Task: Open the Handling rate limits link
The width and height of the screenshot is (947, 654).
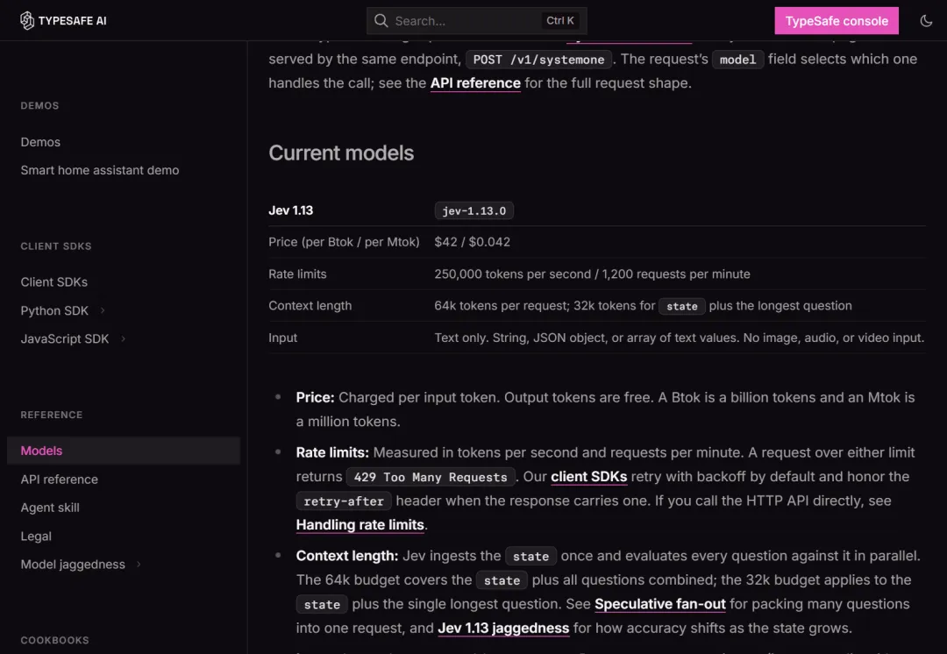Action: [x=360, y=525]
